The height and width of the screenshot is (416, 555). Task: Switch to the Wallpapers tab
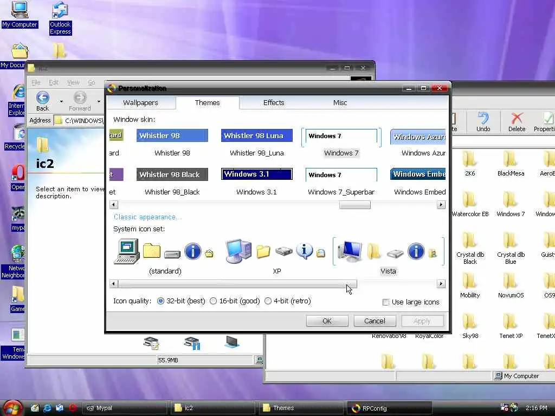click(x=140, y=102)
